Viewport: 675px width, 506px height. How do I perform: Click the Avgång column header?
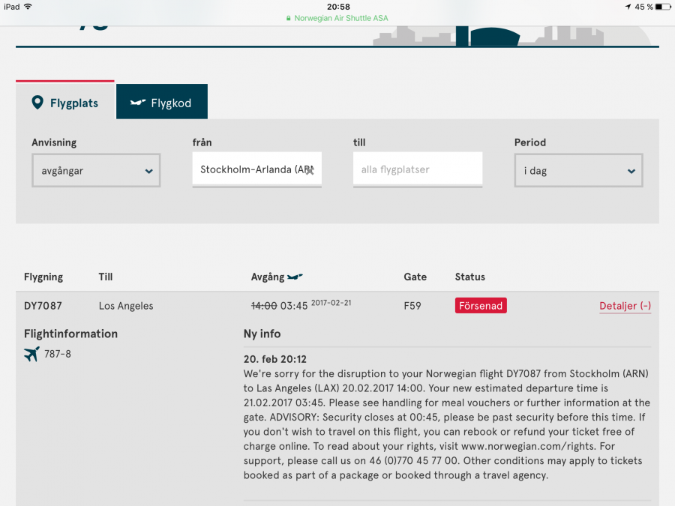(x=268, y=277)
